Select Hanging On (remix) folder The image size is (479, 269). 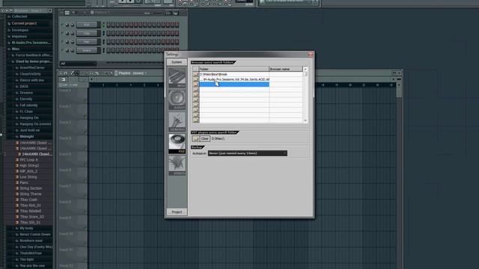35,124
